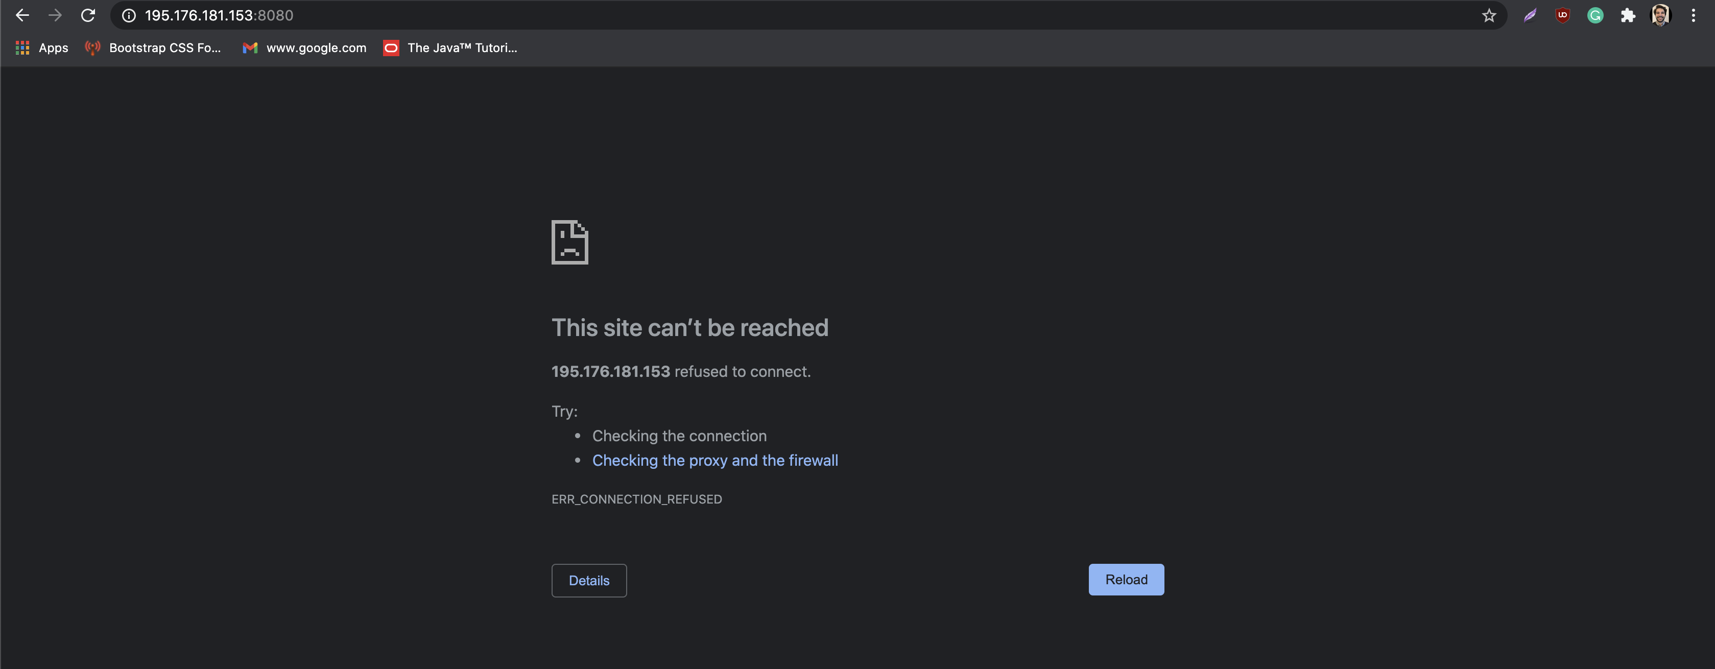
Task: Open the Grammarly extension icon
Action: [x=1595, y=15]
